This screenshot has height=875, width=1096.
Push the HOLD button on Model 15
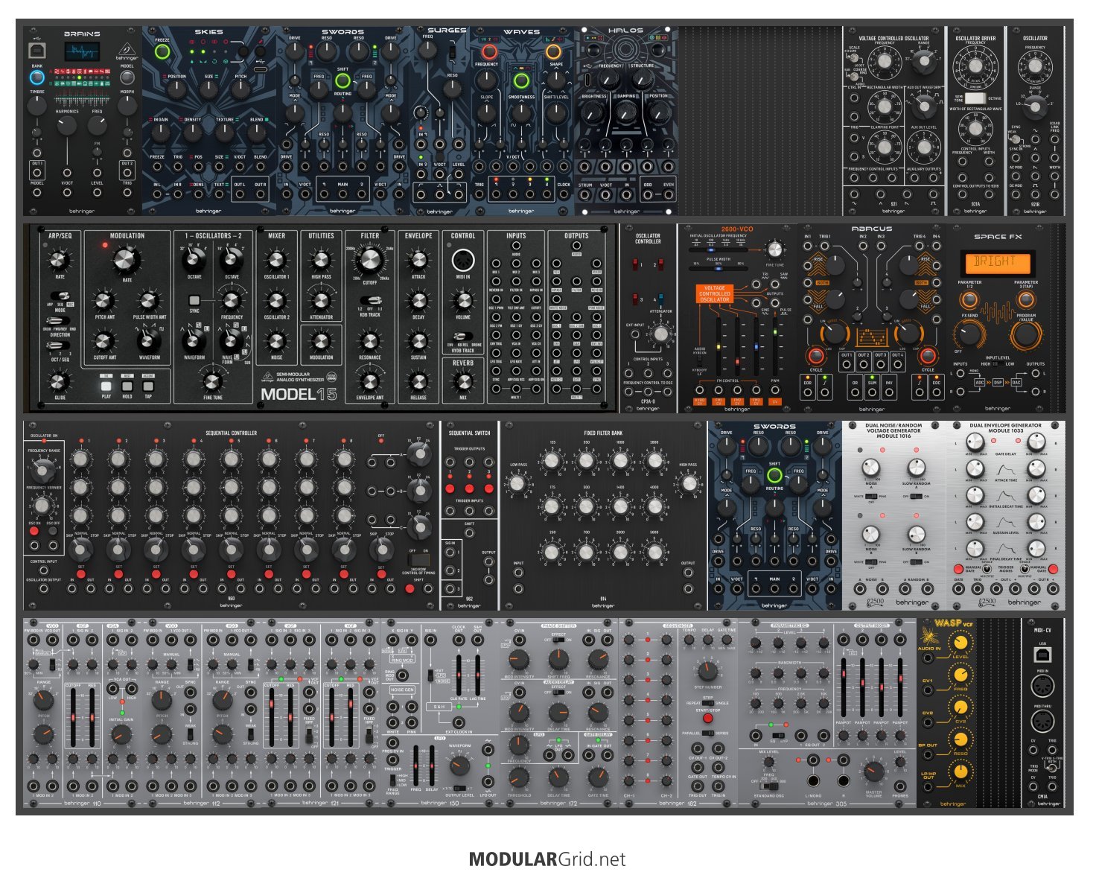[x=127, y=386]
